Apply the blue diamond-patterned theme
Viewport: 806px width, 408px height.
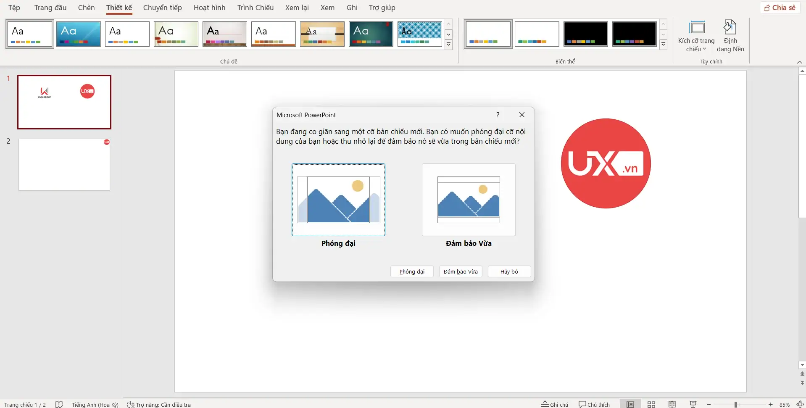[x=420, y=34]
